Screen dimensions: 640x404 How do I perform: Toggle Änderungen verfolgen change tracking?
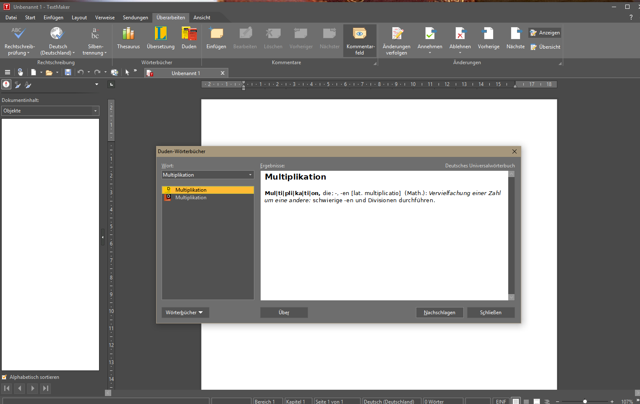pyautogui.click(x=397, y=41)
